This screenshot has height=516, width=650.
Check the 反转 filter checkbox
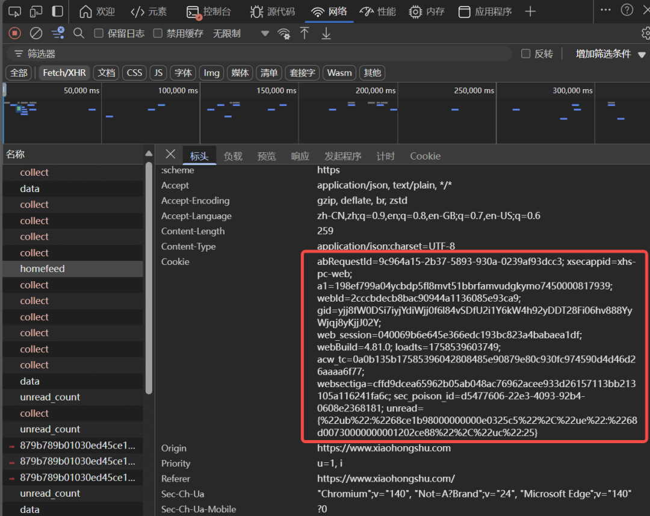coord(526,54)
